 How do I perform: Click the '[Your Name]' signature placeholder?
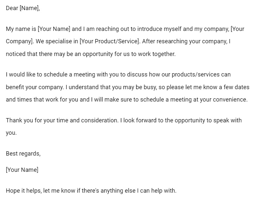(22, 170)
